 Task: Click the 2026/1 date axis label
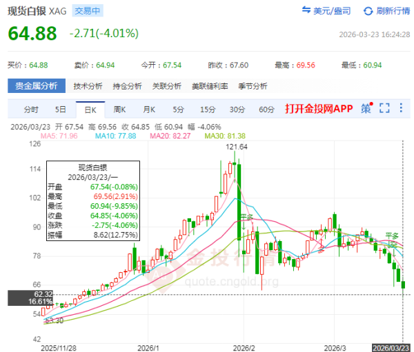[x=148, y=348]
